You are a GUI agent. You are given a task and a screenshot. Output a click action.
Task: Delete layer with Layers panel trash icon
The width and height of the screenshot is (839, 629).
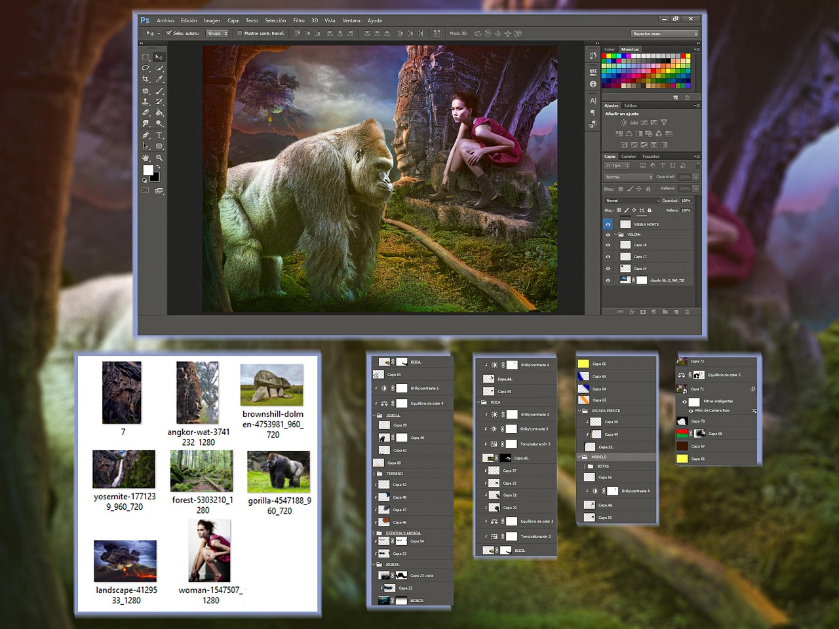(687, 312)
